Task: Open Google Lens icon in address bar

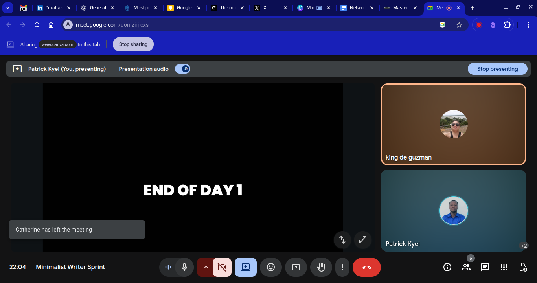Action: pos(443,25)
